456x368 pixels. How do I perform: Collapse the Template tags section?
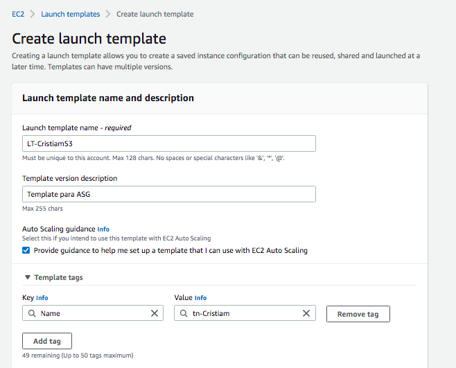[x=28, y=277]
